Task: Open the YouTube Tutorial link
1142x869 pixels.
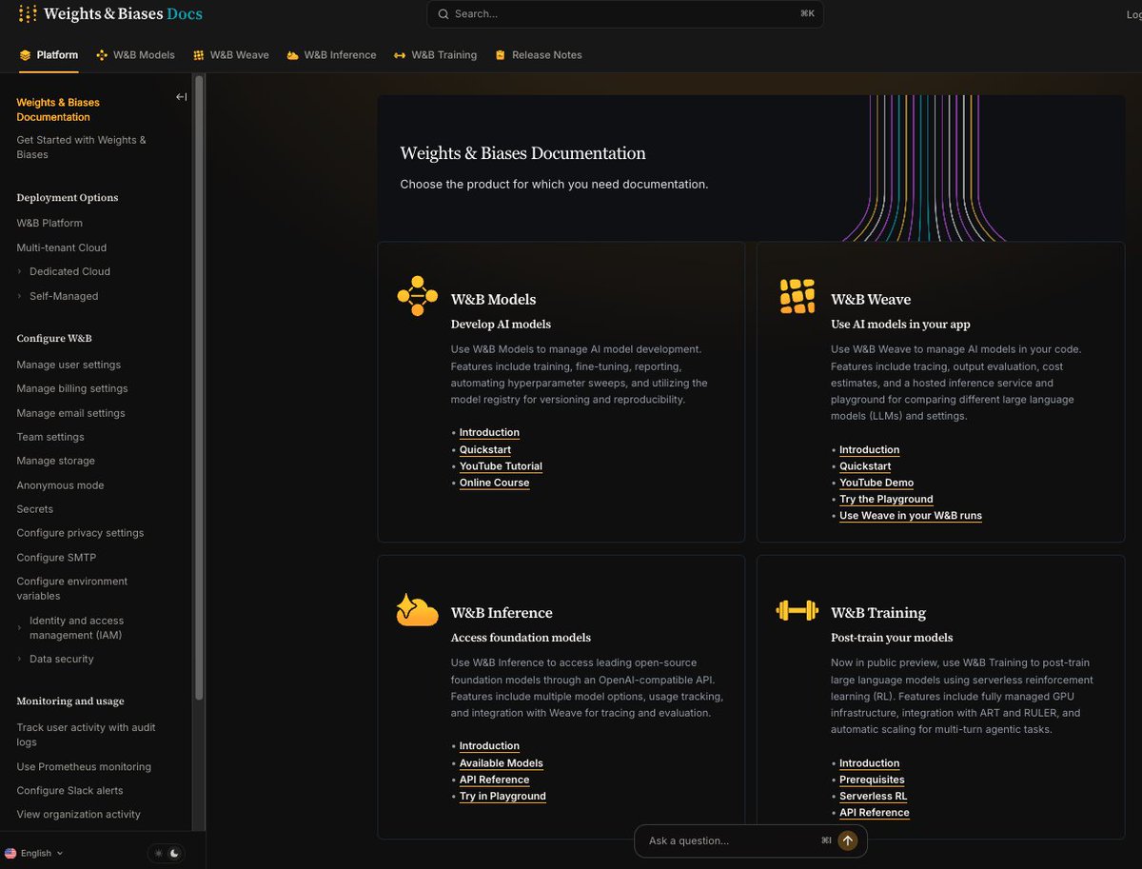Action: pyautogui.click(x=501, y=466)
